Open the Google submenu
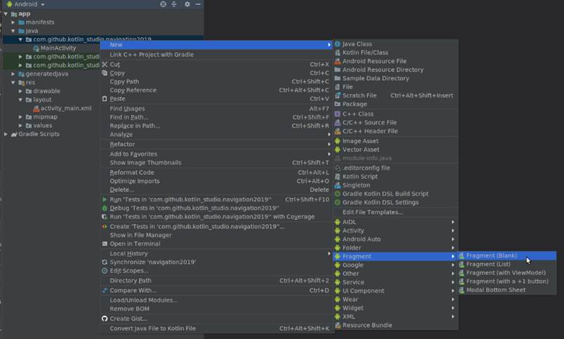 pos(395,265)
